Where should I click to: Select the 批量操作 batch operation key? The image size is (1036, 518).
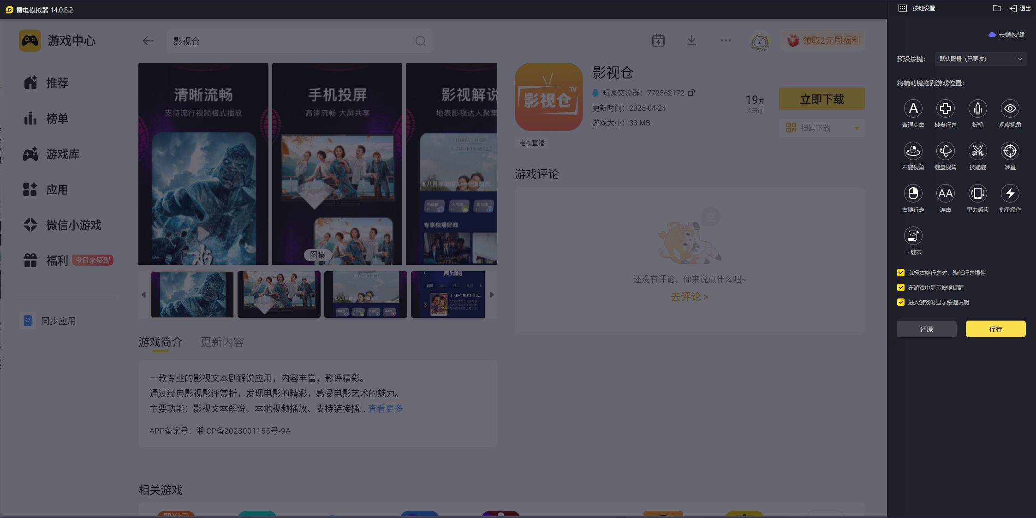pyautogui.click(x=1010, y=193)
